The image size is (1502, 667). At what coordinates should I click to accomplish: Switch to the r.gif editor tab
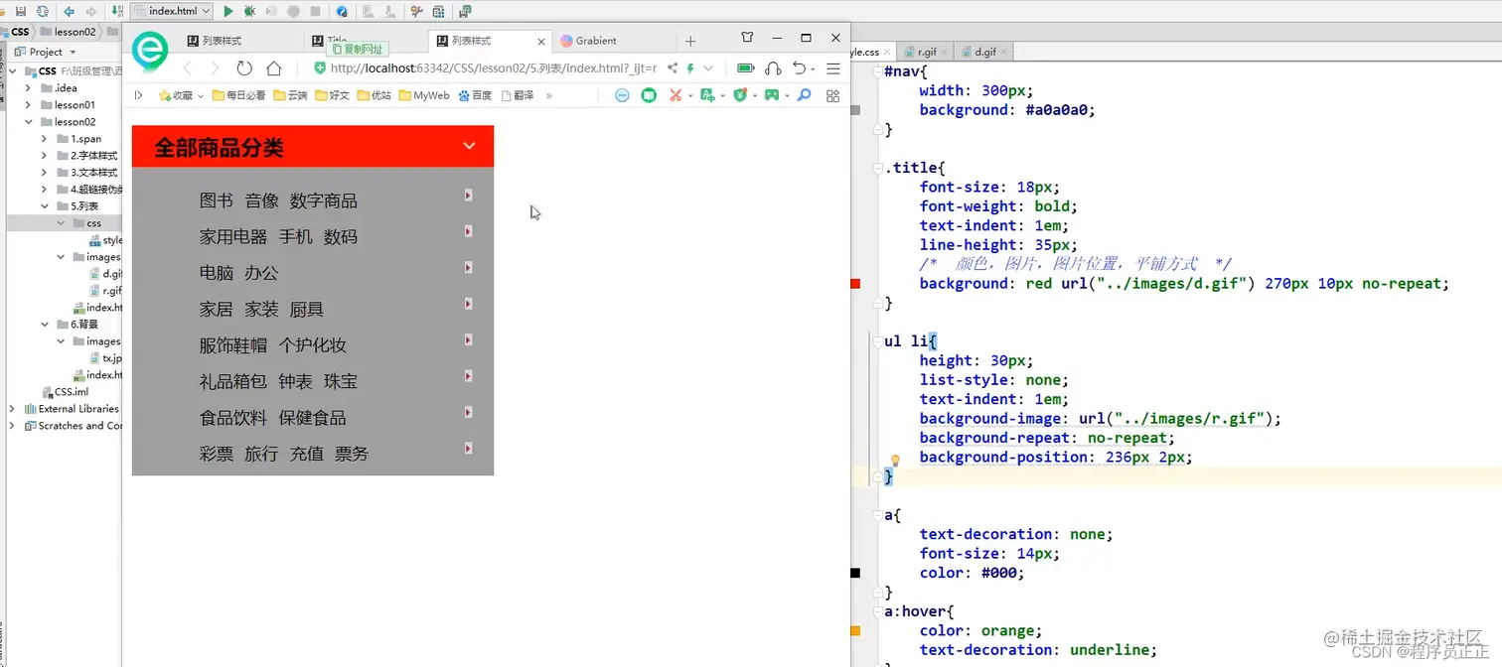[925, 52]
